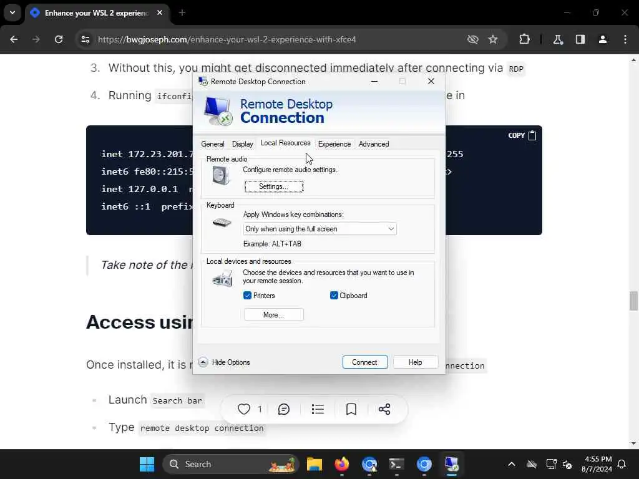Click the page vertical scrollbar thumb
The height and width of the screenshot is (479, 639).
633,301
